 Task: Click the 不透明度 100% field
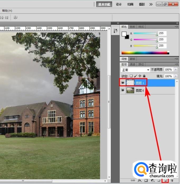(x=169, y=69)
